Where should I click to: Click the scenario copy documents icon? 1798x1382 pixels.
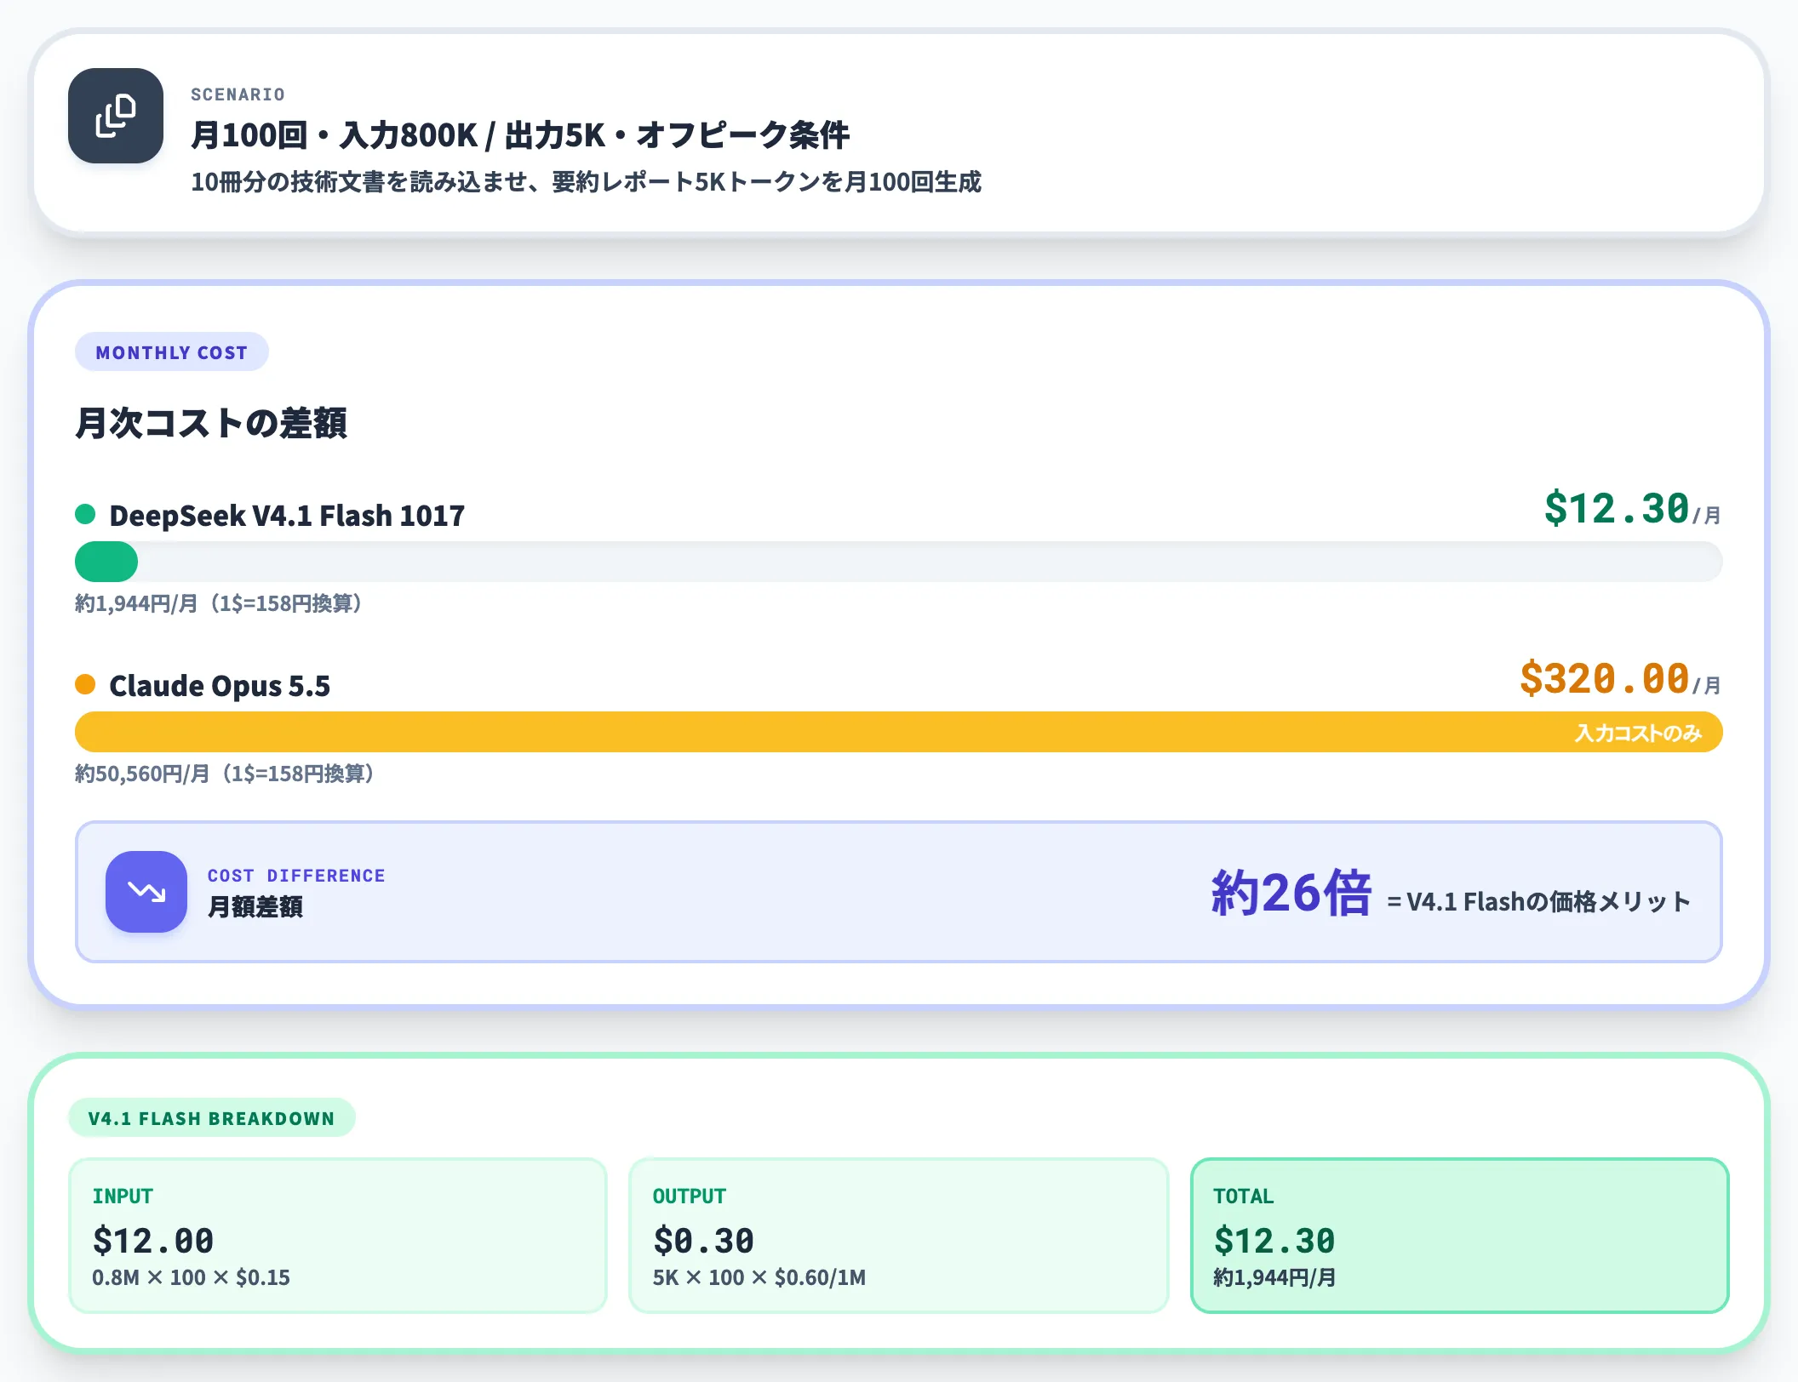click(116, 116)
